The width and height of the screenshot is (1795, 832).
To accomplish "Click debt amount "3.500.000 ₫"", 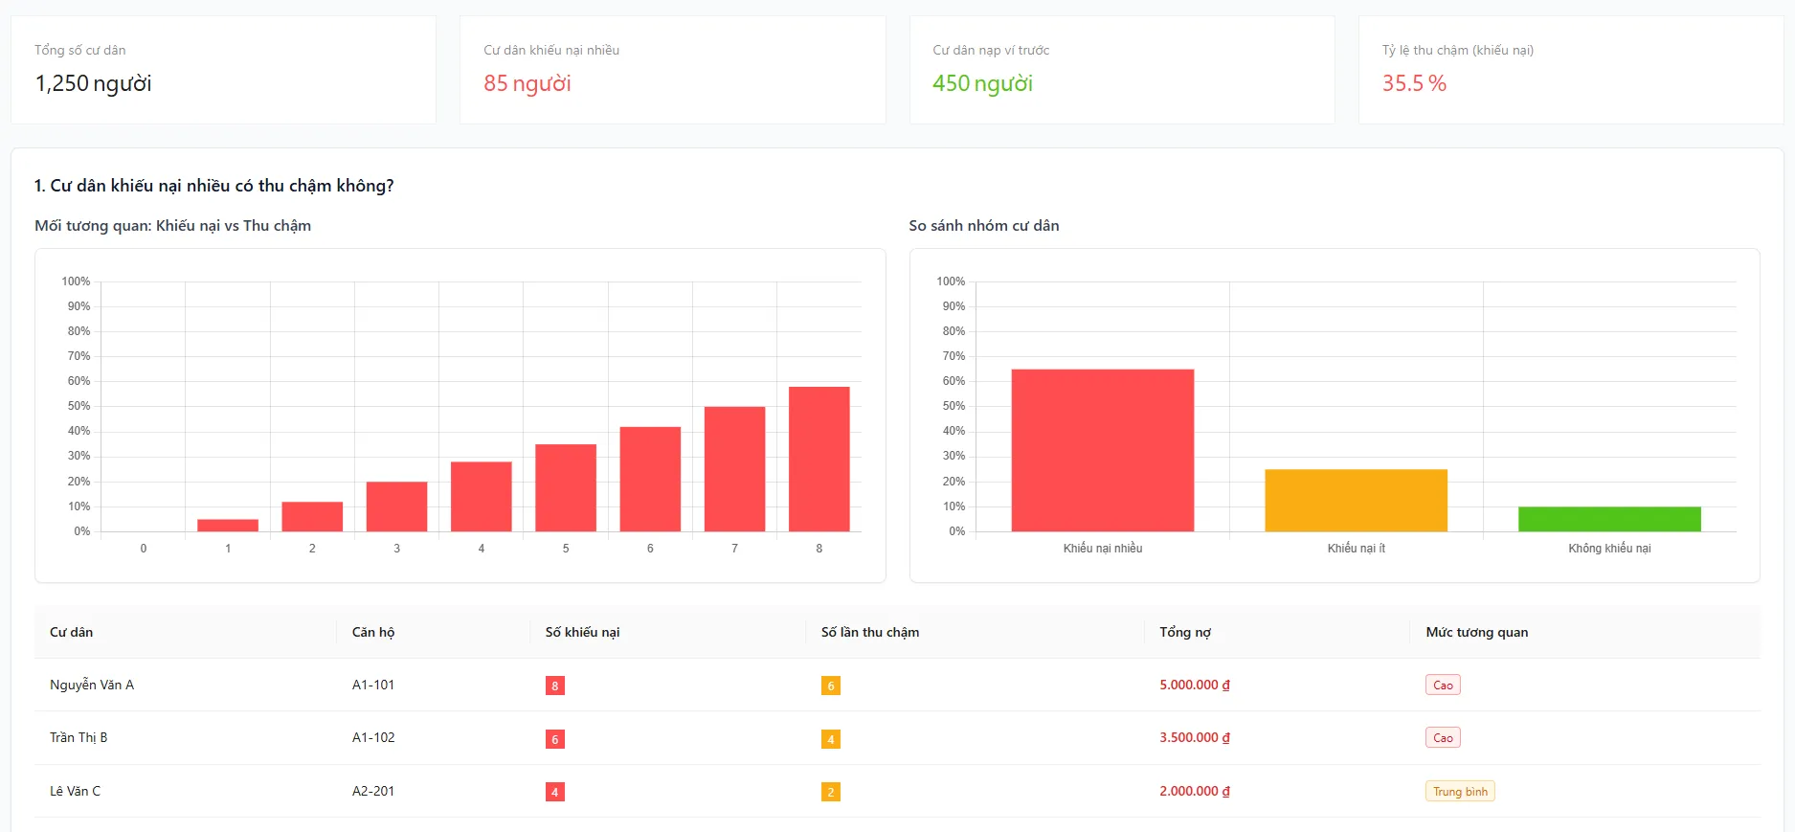I will tap(1195, 737).
